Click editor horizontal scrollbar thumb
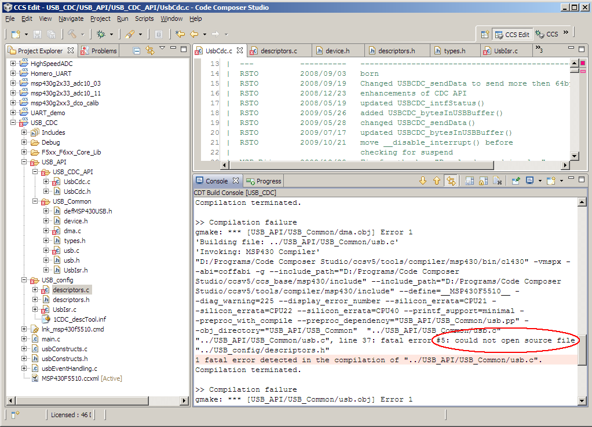The width and height of the screenshot is (592, 427). point(361,165)
